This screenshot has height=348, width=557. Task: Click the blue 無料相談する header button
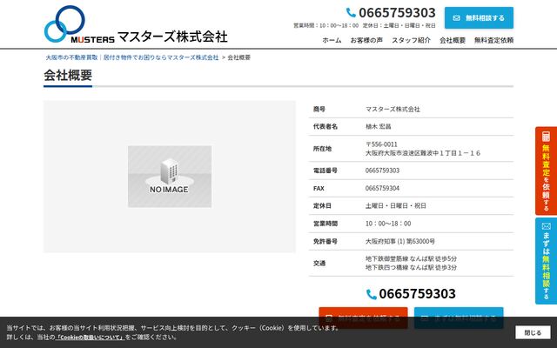479,17
